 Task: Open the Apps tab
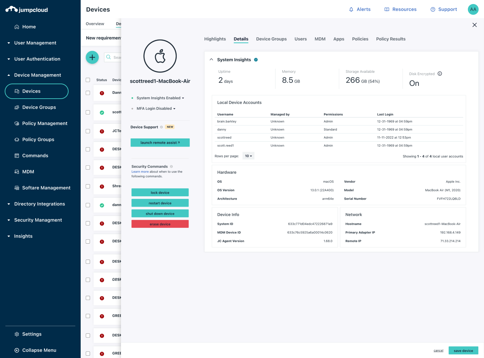338,39
